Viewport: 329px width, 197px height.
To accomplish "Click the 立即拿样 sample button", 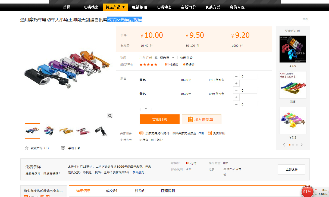I will pyautogui.click(x=292, y=170).
